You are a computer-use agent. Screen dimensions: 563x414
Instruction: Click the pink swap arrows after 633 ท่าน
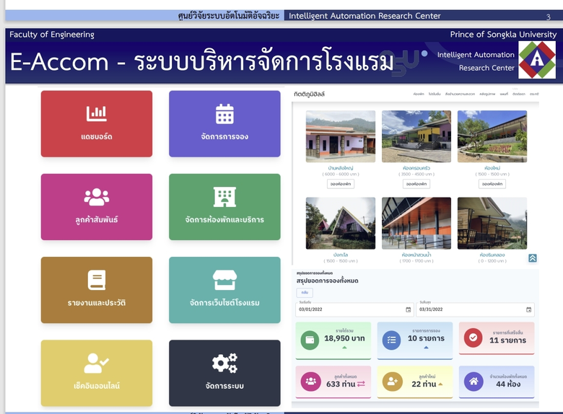361,384
